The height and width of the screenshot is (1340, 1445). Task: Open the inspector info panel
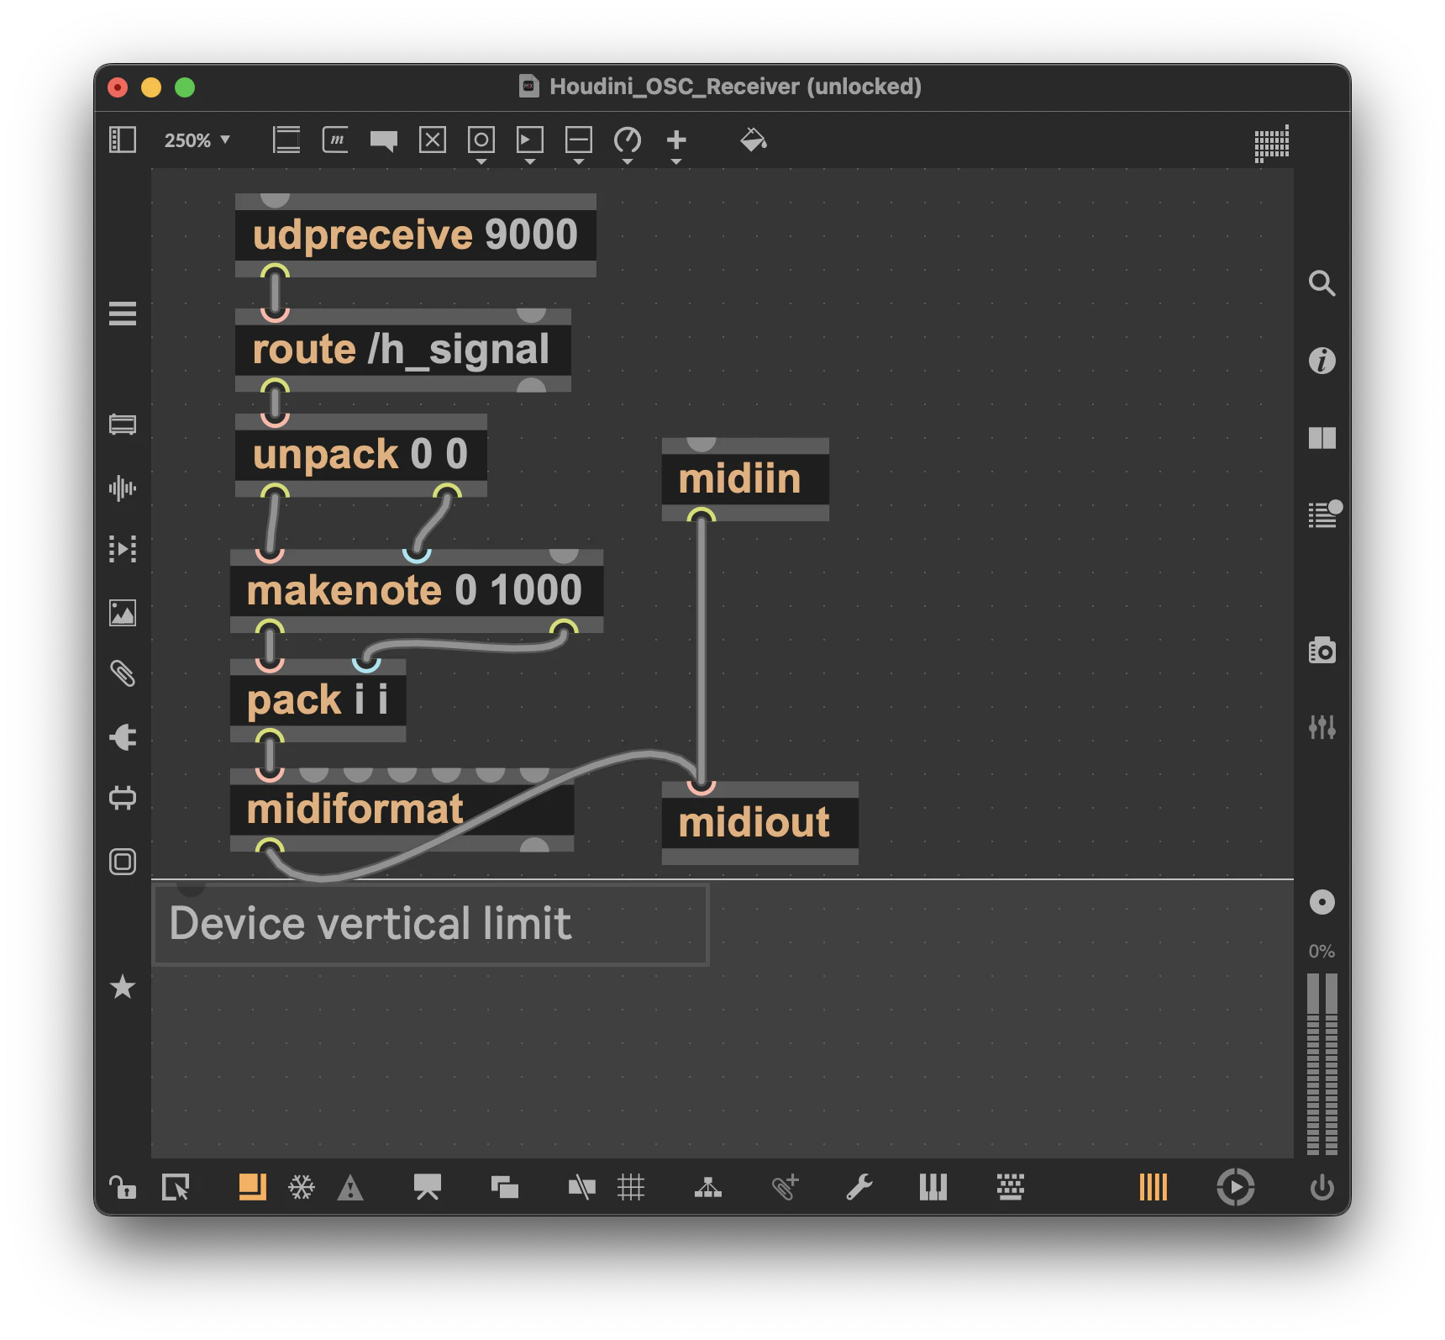tap(1322, 361)
